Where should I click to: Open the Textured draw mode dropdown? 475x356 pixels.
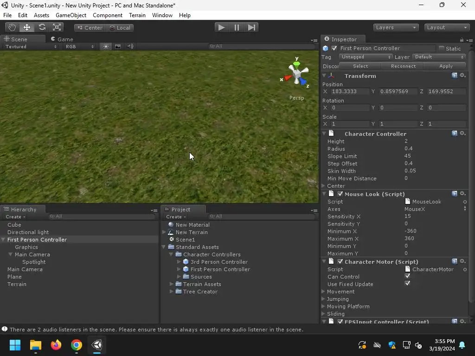pos(31,47)
